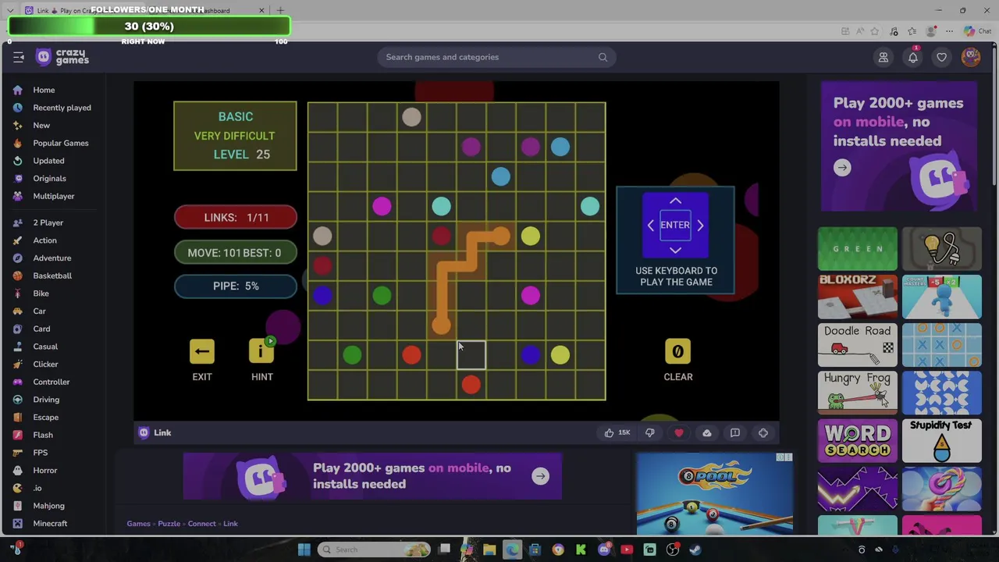This screenshot has width=999, height=562.
Task: Open new browser tab with plus
Action: pyautogui.click(x=280, y=11)
